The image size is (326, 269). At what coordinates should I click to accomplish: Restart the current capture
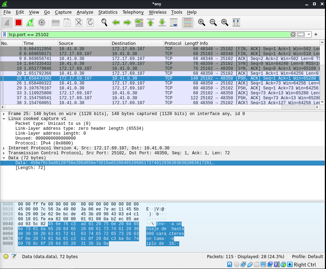(x=30, y=22)
